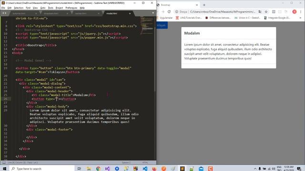305x171 pixels.
Task: Open Firefox from the taskbar
Action: 154,169
